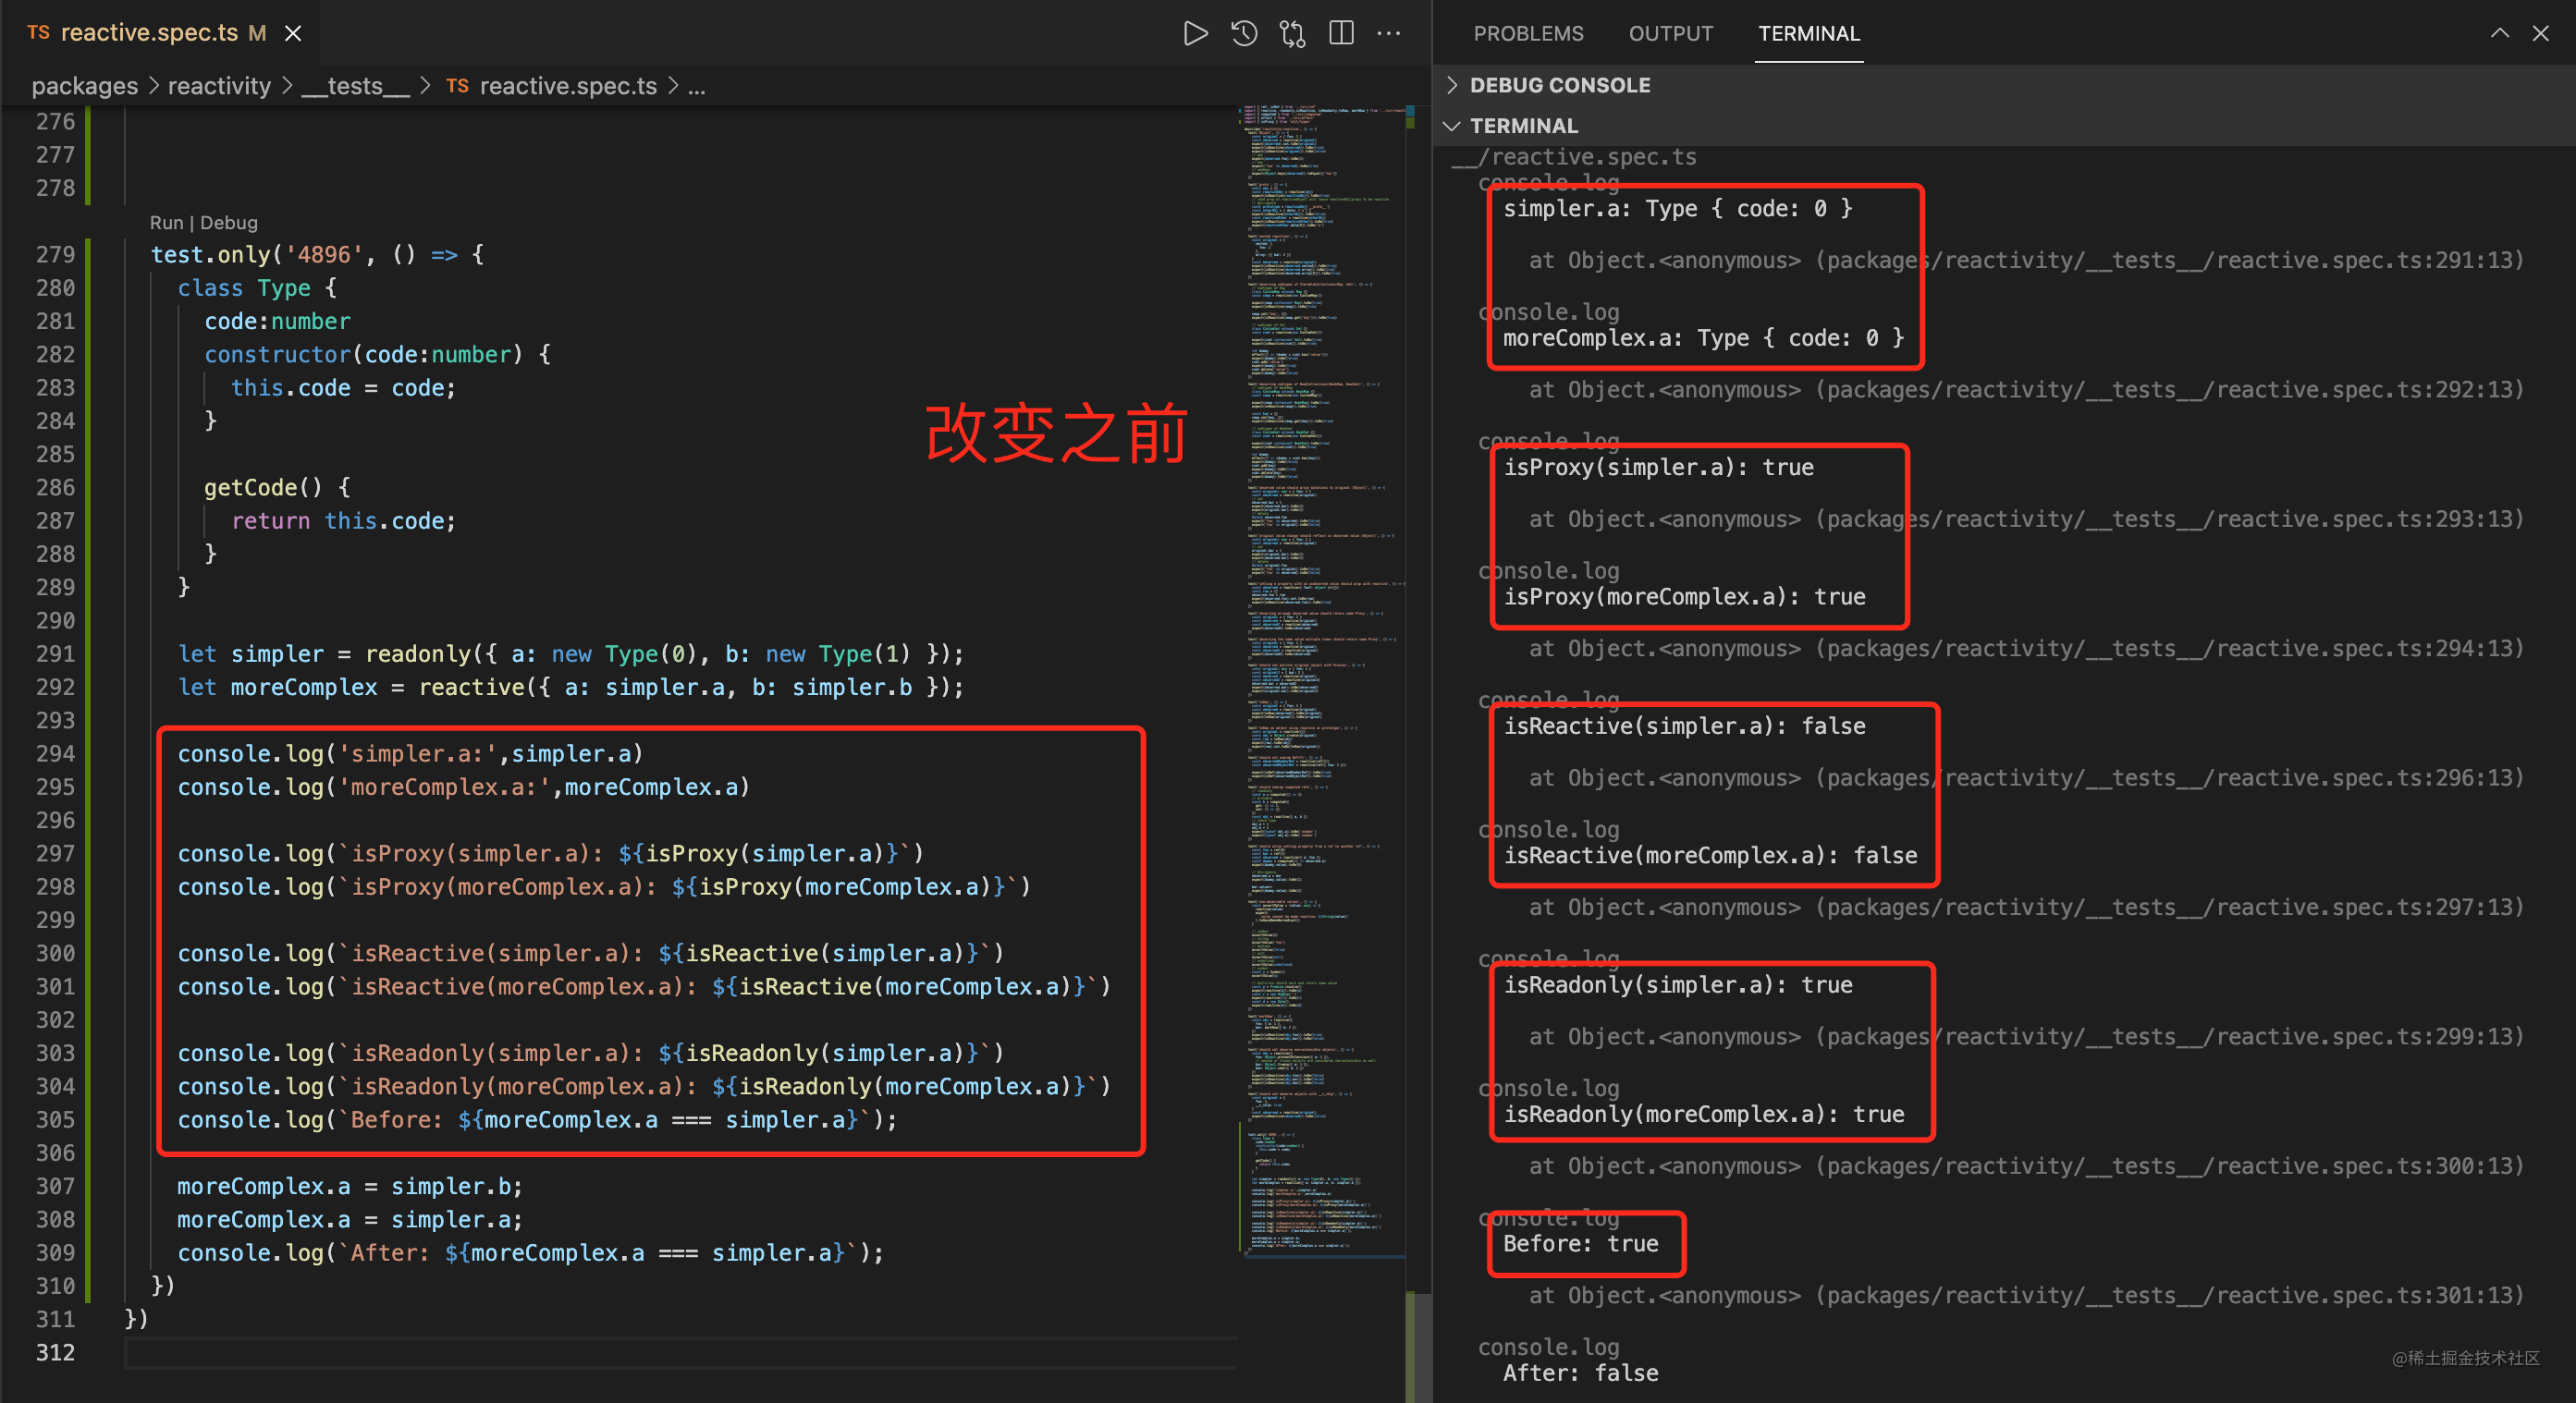Screen dimensions: 2576x1403
Task: Click 'let moreComplex = reactive' line
Action: coord(570,687)
